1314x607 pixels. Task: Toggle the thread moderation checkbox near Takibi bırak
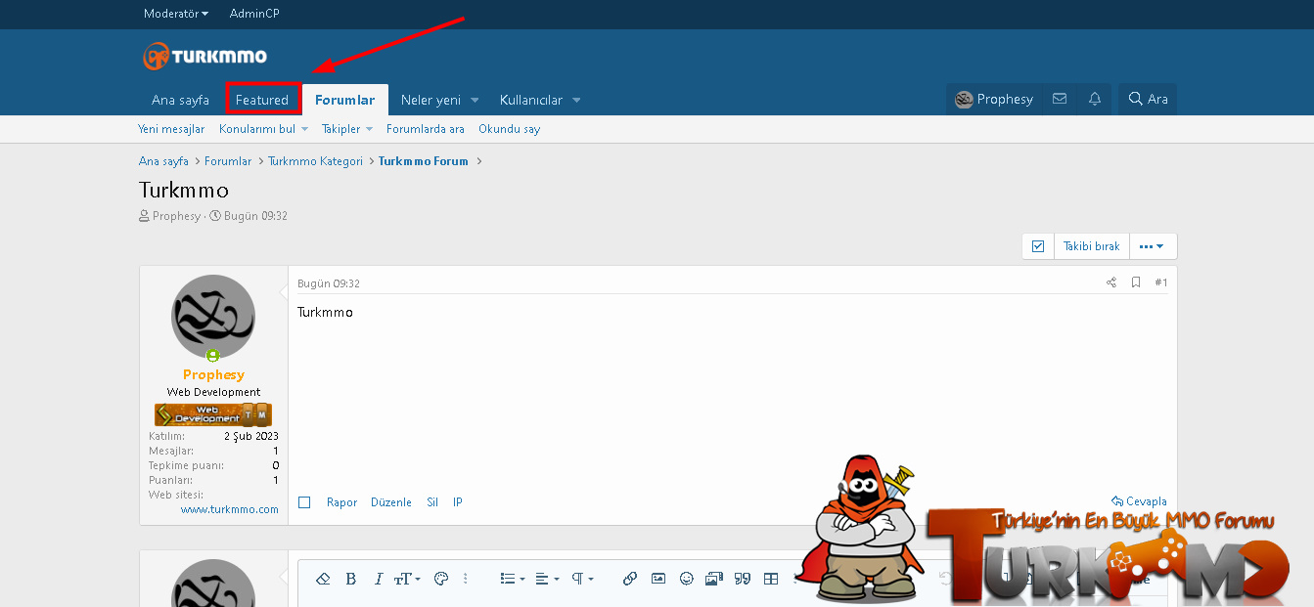[1038, 246]
